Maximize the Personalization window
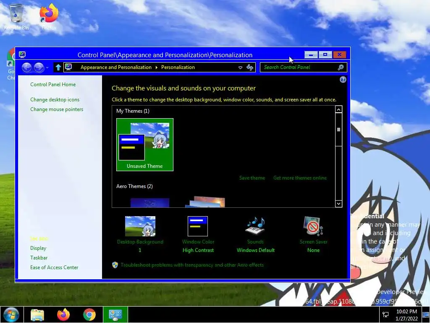The height and width of the screenshot is (323, 430). pos(325,55)
